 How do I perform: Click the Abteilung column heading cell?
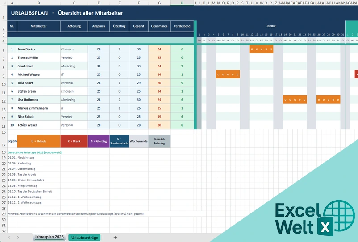pos(74,26)
